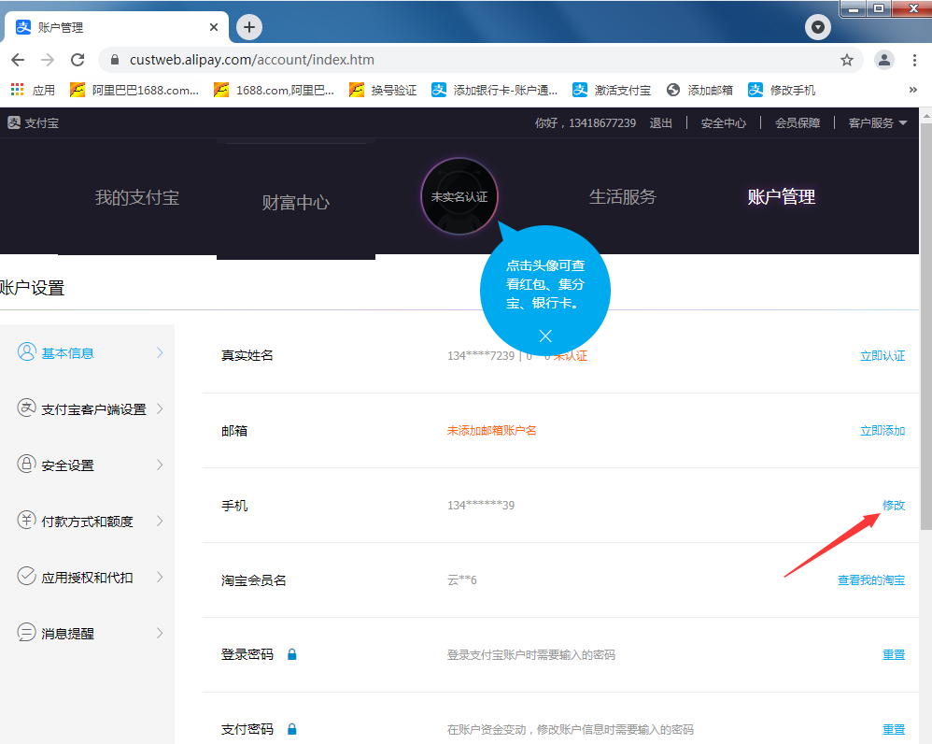Open Chrome profile avatar icon
The height and width of the screenshot is (744, 932).
883,60
